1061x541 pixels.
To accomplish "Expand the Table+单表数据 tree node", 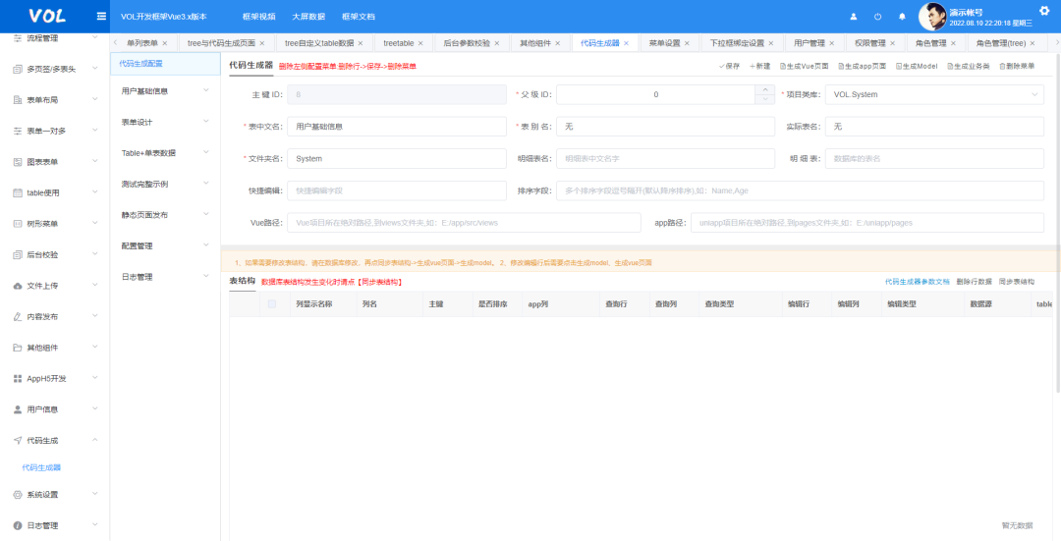I will click(206, 152).
